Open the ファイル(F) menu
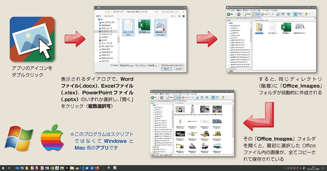Screen dimensions: 327x171 coord(230,10)
